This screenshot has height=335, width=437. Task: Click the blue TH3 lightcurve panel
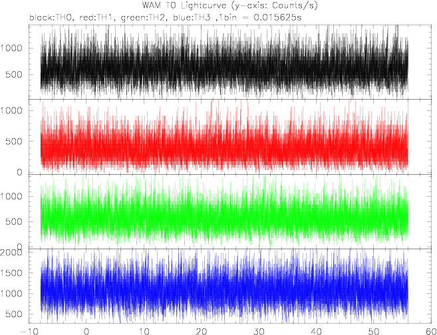(x=231, y=286)
